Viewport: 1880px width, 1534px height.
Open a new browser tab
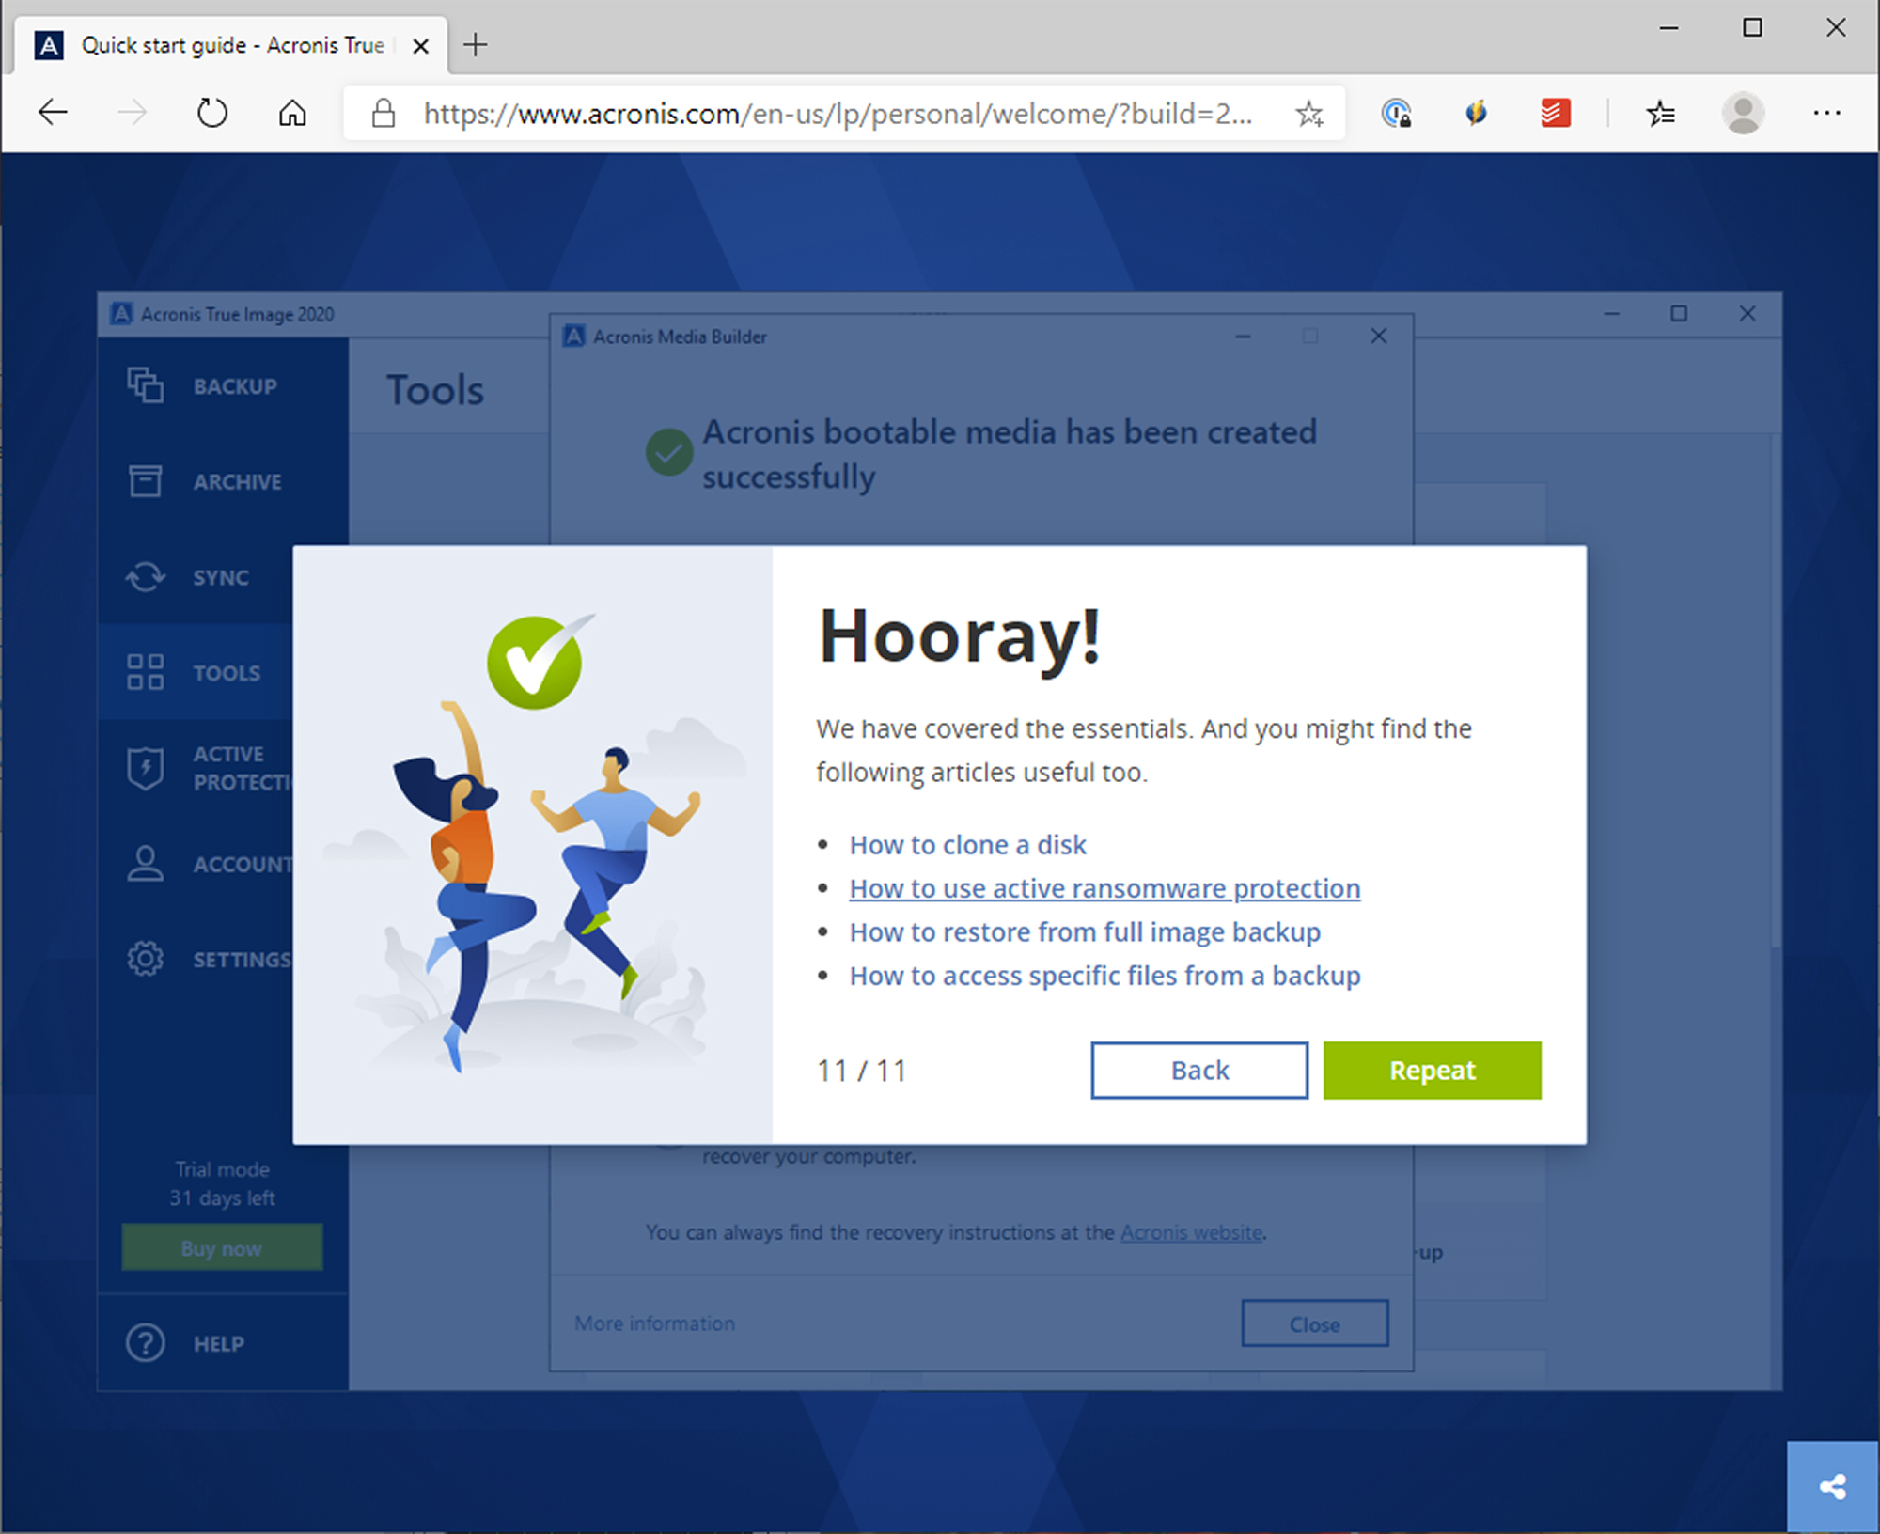[476, 44]
